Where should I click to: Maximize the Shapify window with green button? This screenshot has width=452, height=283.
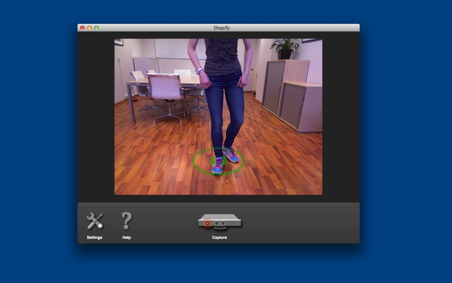tap(97, 28)
